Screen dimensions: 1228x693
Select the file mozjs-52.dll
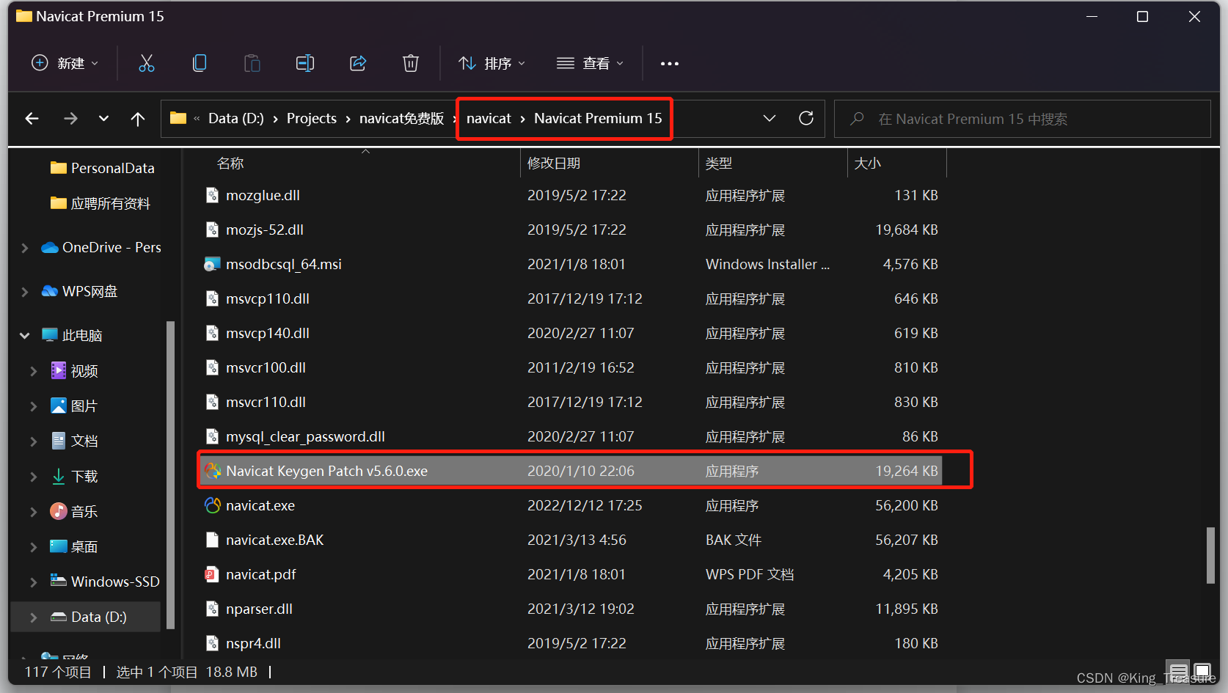(x=265, y=230)
